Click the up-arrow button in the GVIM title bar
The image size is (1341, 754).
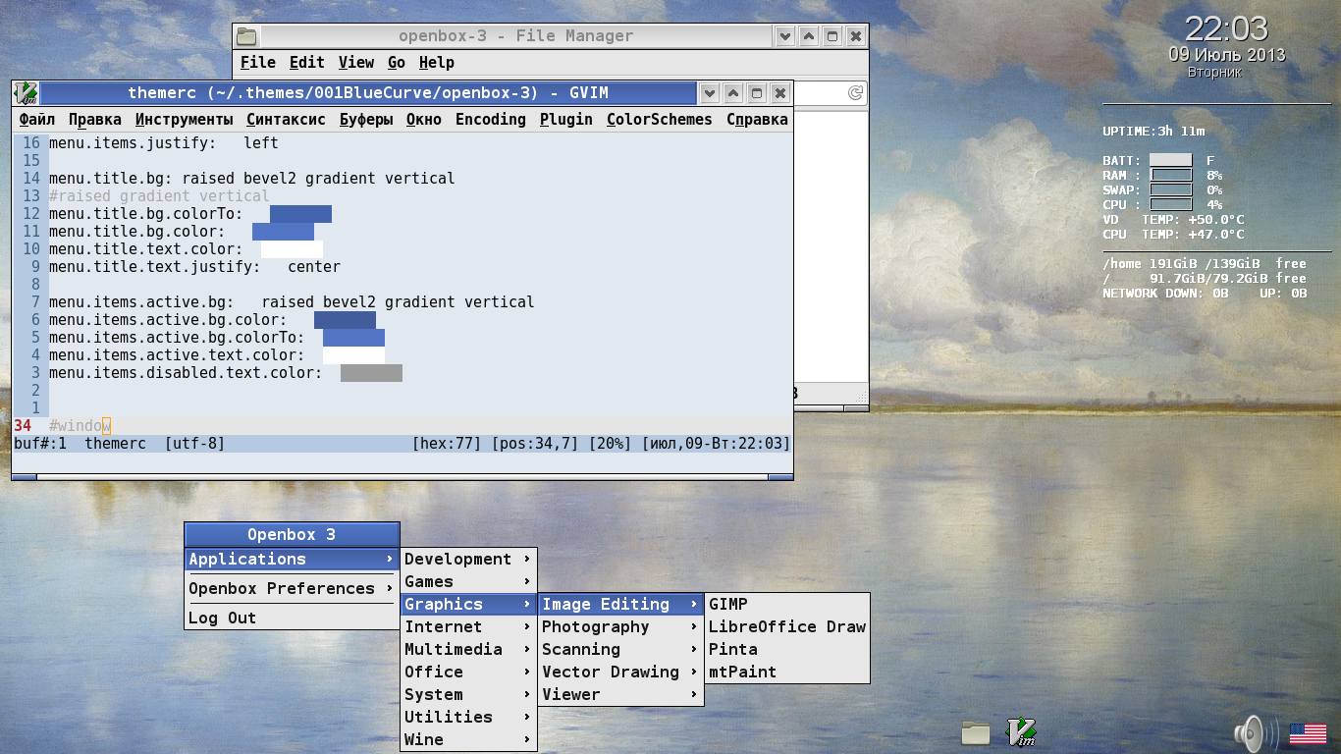pos(733,93)
